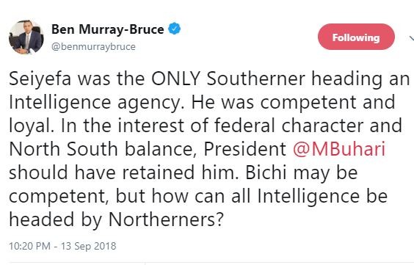
Task: Click the word Southerner in the first line
Action: coord(255,79)
